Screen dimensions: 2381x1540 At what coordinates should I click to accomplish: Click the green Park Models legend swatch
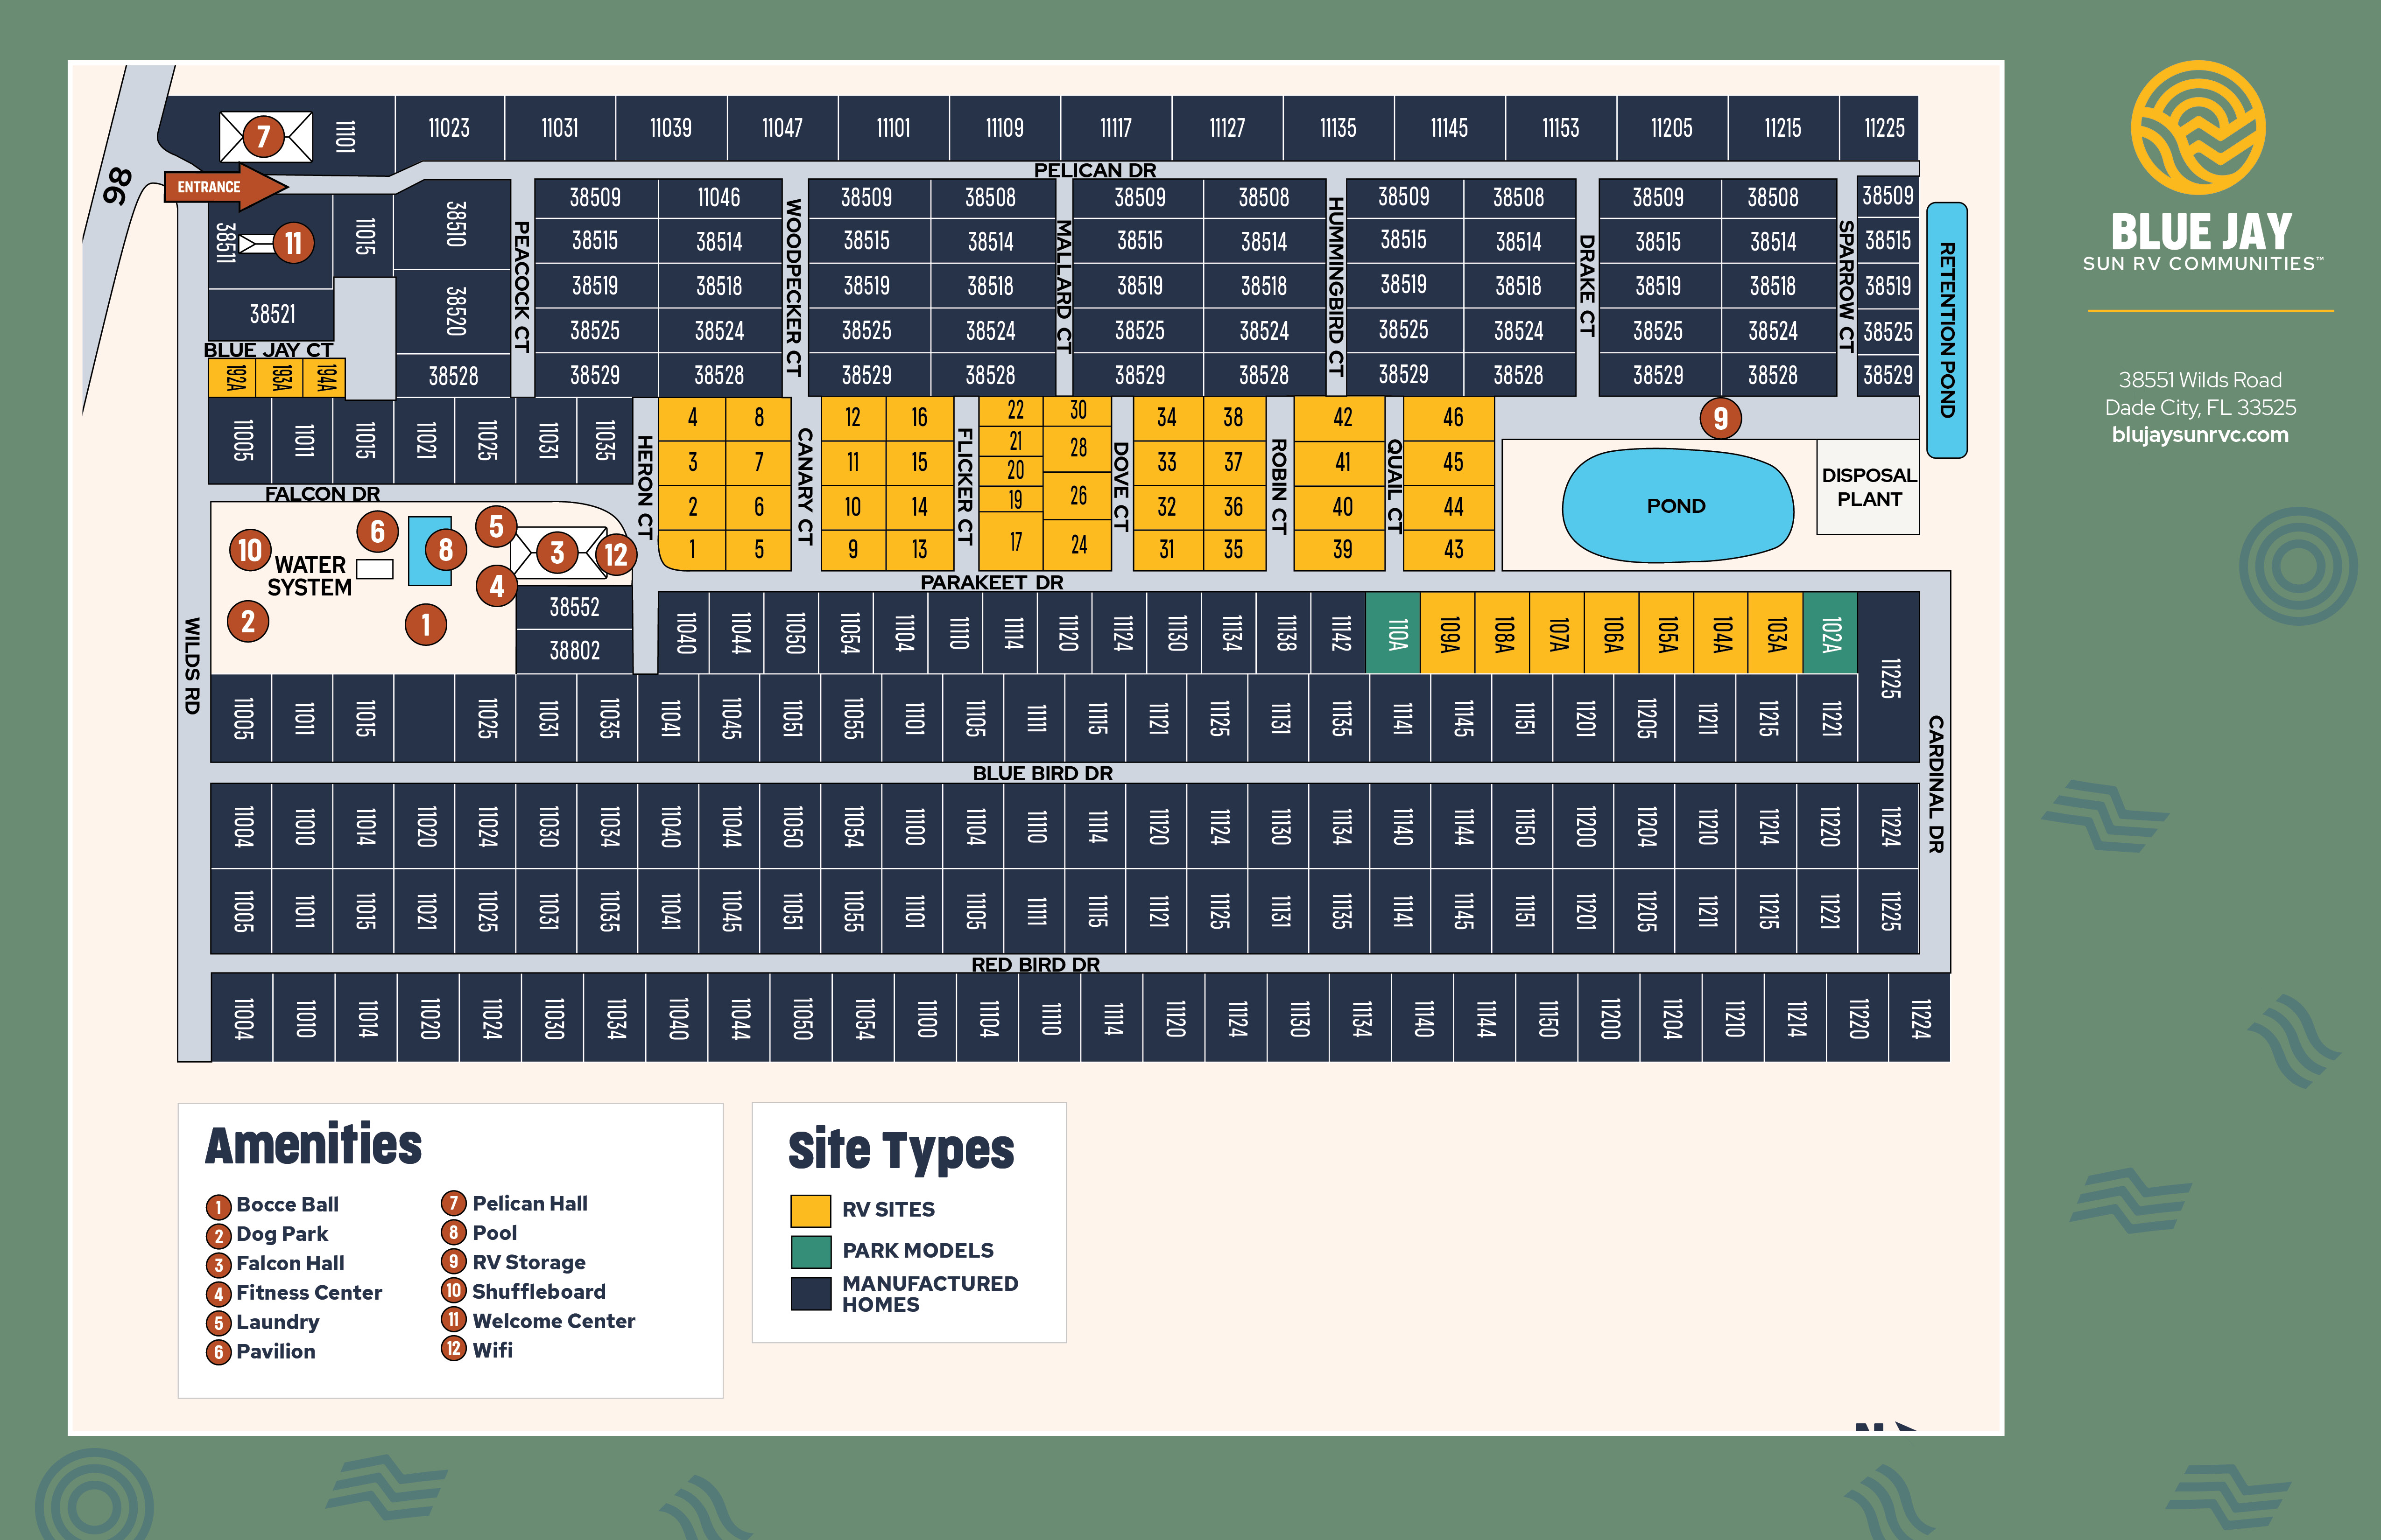point(810,1251)
